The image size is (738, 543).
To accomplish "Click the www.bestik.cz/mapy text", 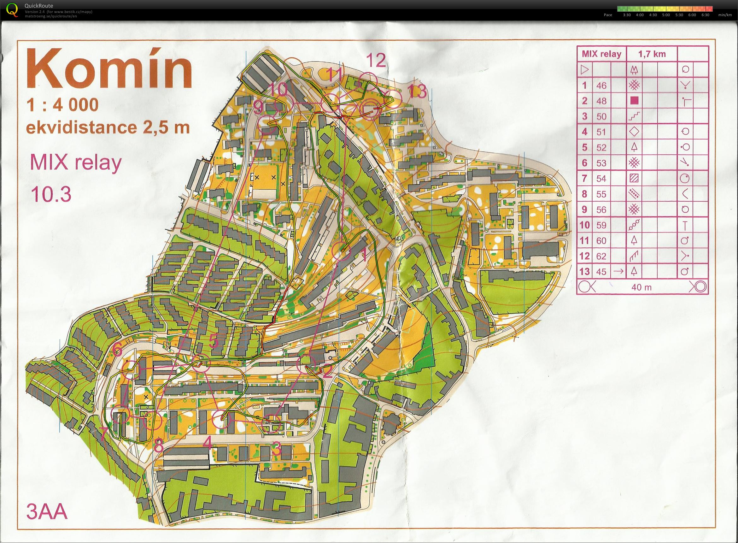I will tap(72, 12).
